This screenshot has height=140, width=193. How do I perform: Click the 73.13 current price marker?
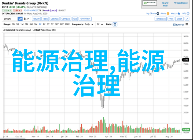click(186, 60)
